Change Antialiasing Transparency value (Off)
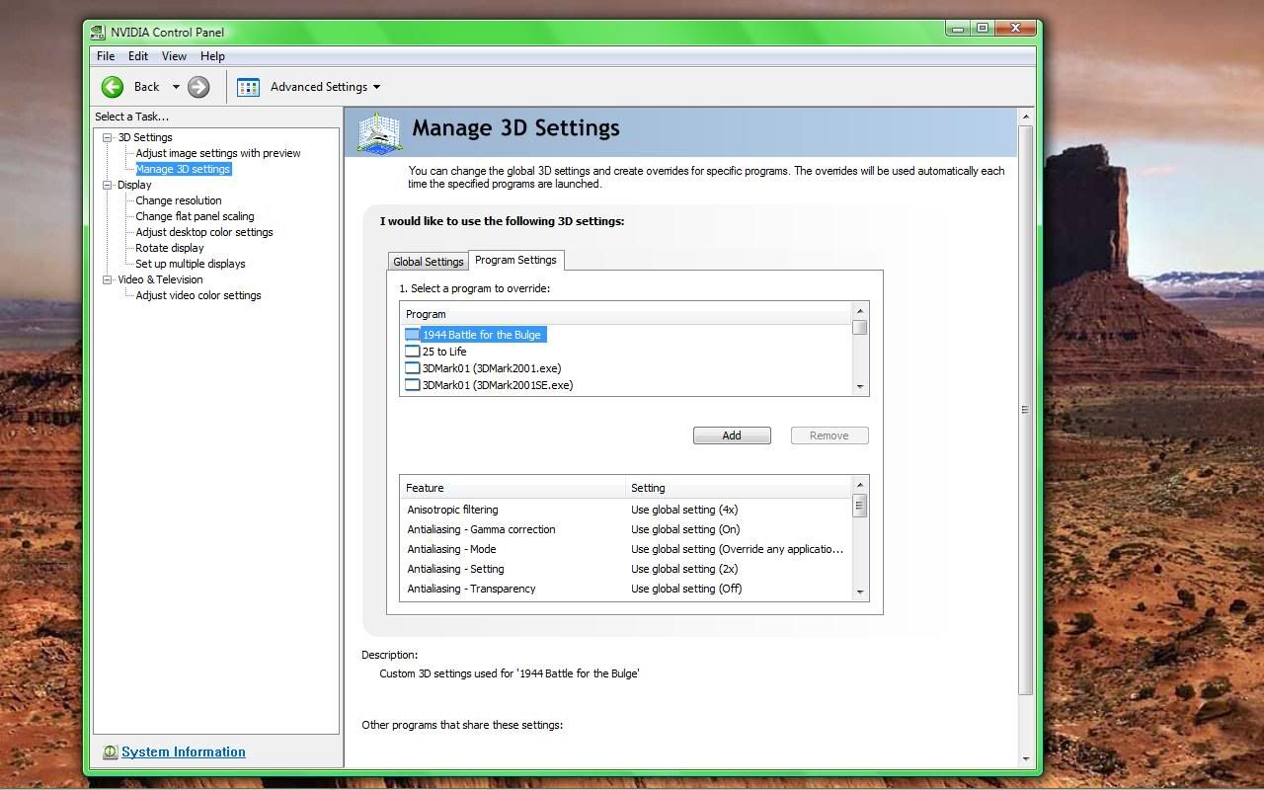This screenshot has height=790, width=1264. click(686, 589)
